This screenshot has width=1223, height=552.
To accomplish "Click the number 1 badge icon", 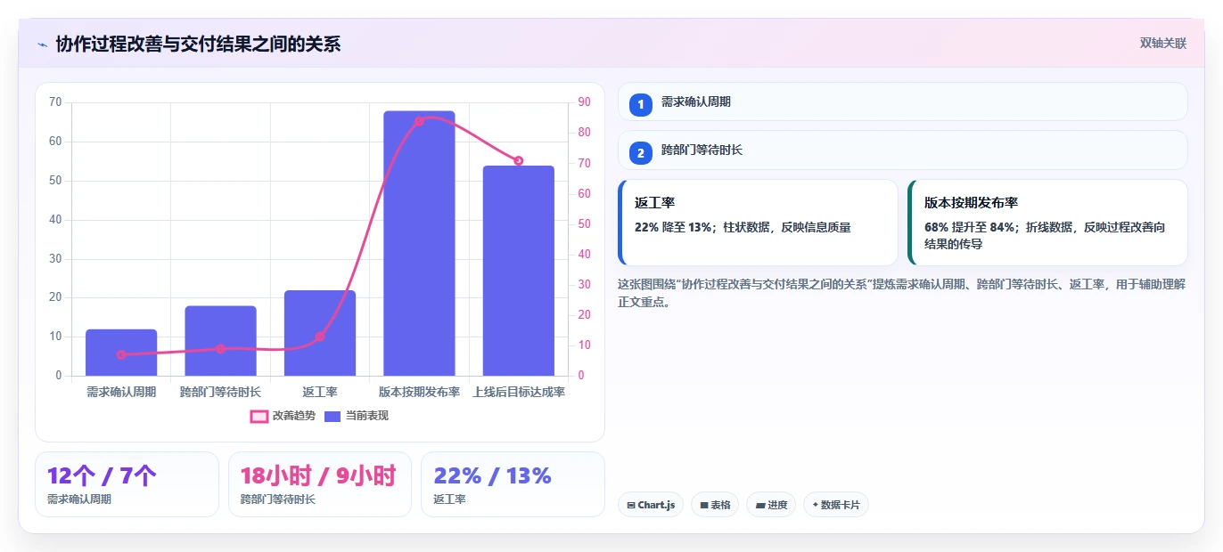I will (641, 104).
